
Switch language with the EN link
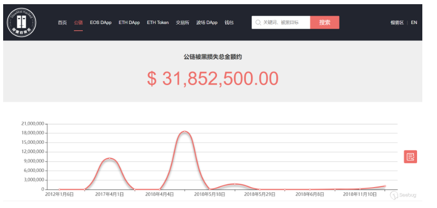(414, 22)
